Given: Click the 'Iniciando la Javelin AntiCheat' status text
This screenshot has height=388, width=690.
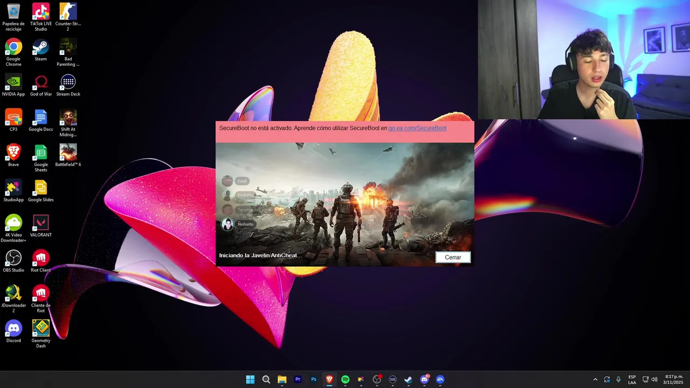Looking at the screenshot, I should pos(260,255).
